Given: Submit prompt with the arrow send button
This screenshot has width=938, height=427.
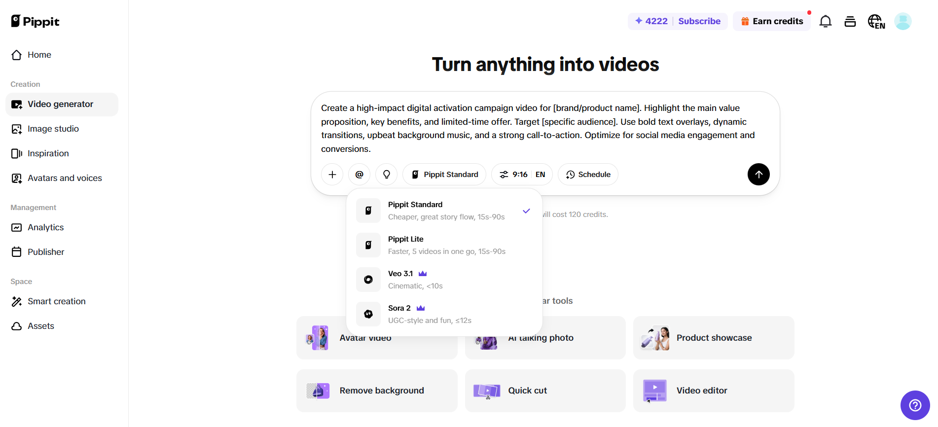Looking at the screenshot, I should pos(758,175).
